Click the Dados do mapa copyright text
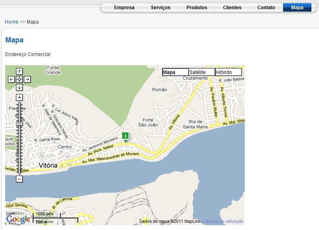 pos(171,221)
